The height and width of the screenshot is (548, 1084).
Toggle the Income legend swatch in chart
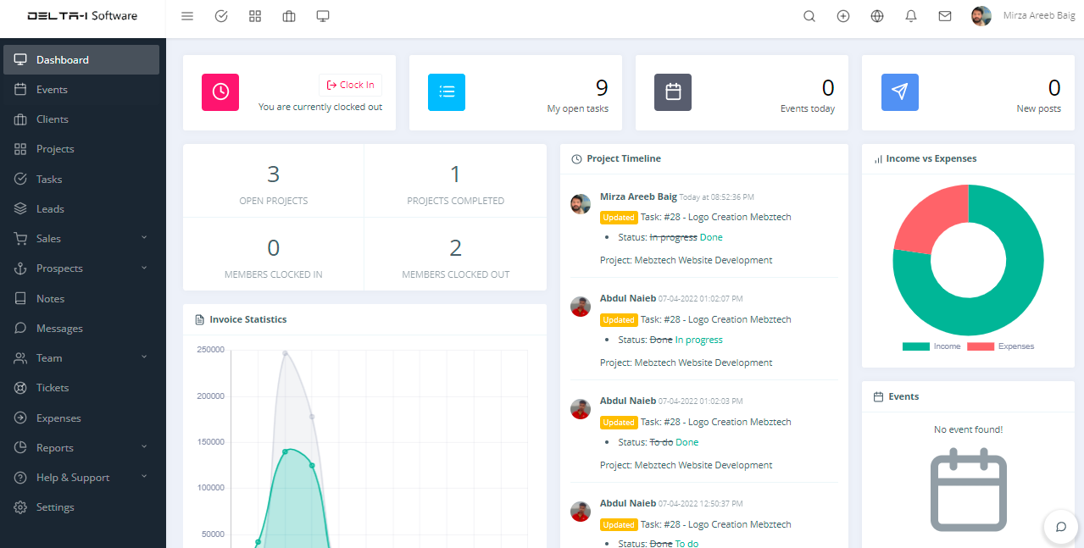[x=915, y=346]
